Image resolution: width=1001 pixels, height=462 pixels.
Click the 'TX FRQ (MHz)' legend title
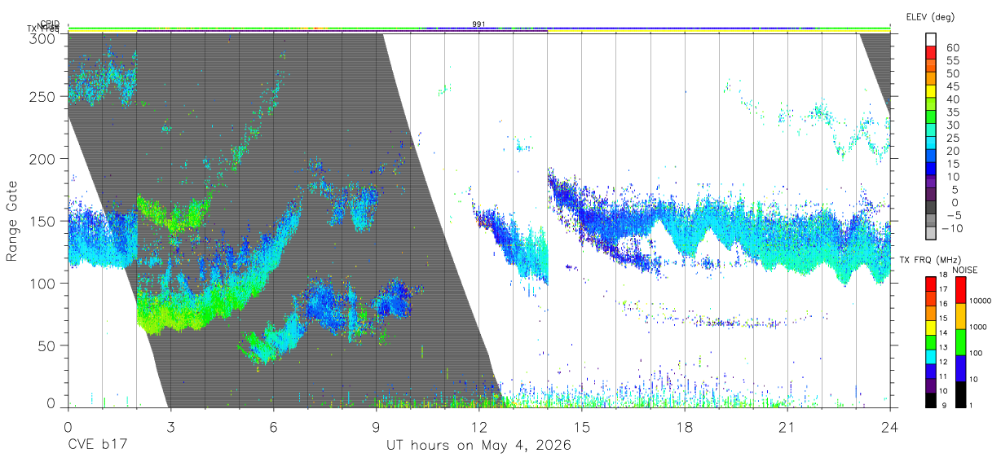[x=930, y=260]
